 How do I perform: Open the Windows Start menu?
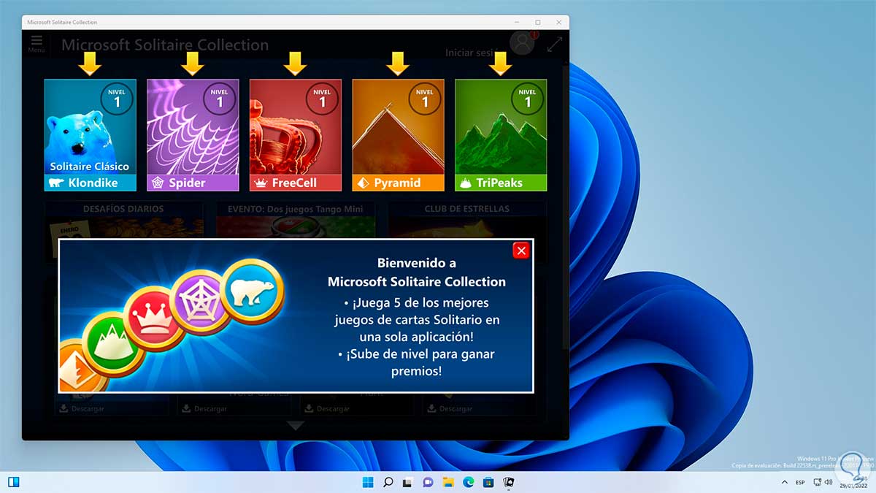click(368, 482)
